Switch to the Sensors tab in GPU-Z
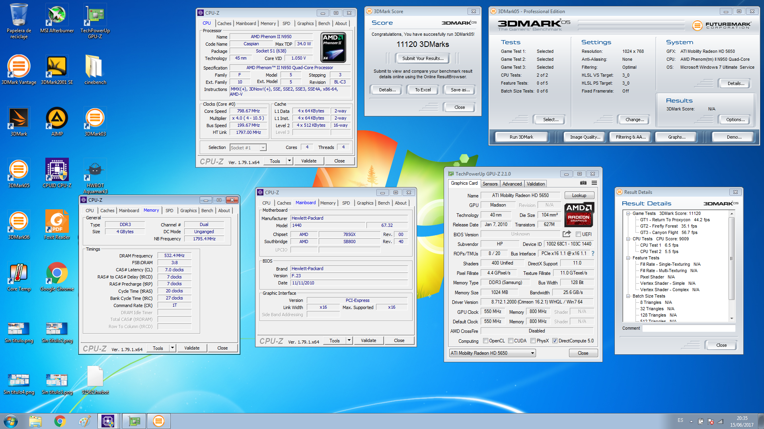 [x=490, y=184]
